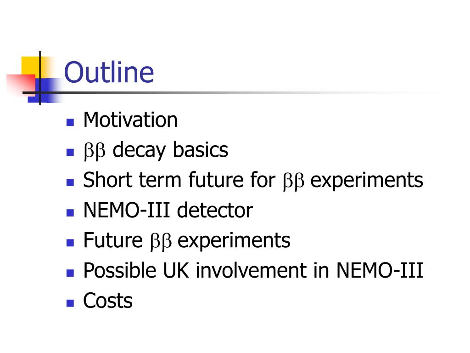Image resolution: width=470 pixels, height=353 pixels.
Task: Click the NEMO-III detector bullet text
Action: [x=168, y=210]
